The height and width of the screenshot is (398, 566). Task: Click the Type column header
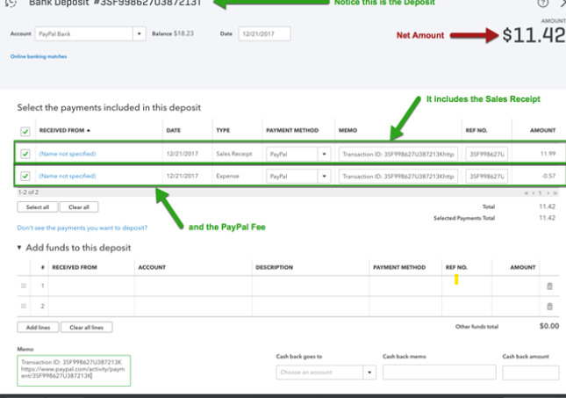223,130
